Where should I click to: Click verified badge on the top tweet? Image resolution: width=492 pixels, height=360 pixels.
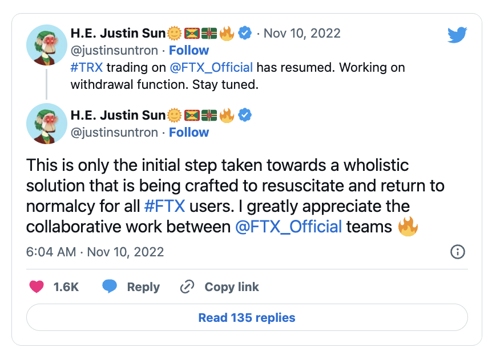tap(245, 34)
